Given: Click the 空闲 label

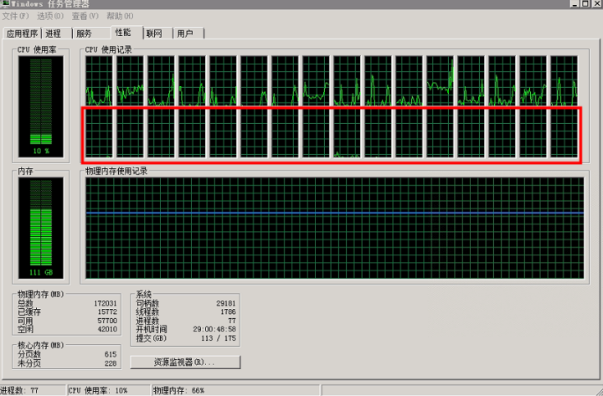Looking at the screenshot, I should pos(25,329).
